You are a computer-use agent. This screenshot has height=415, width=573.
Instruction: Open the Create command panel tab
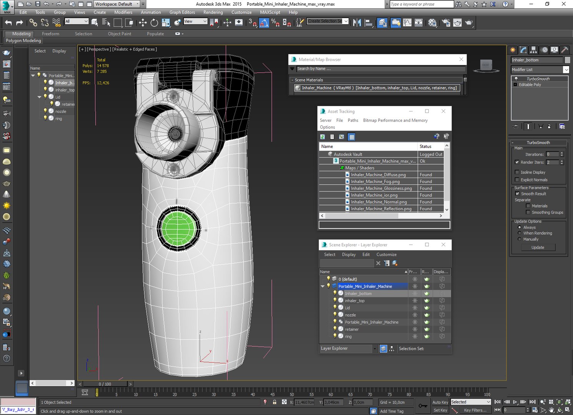(x=513, y=50)
